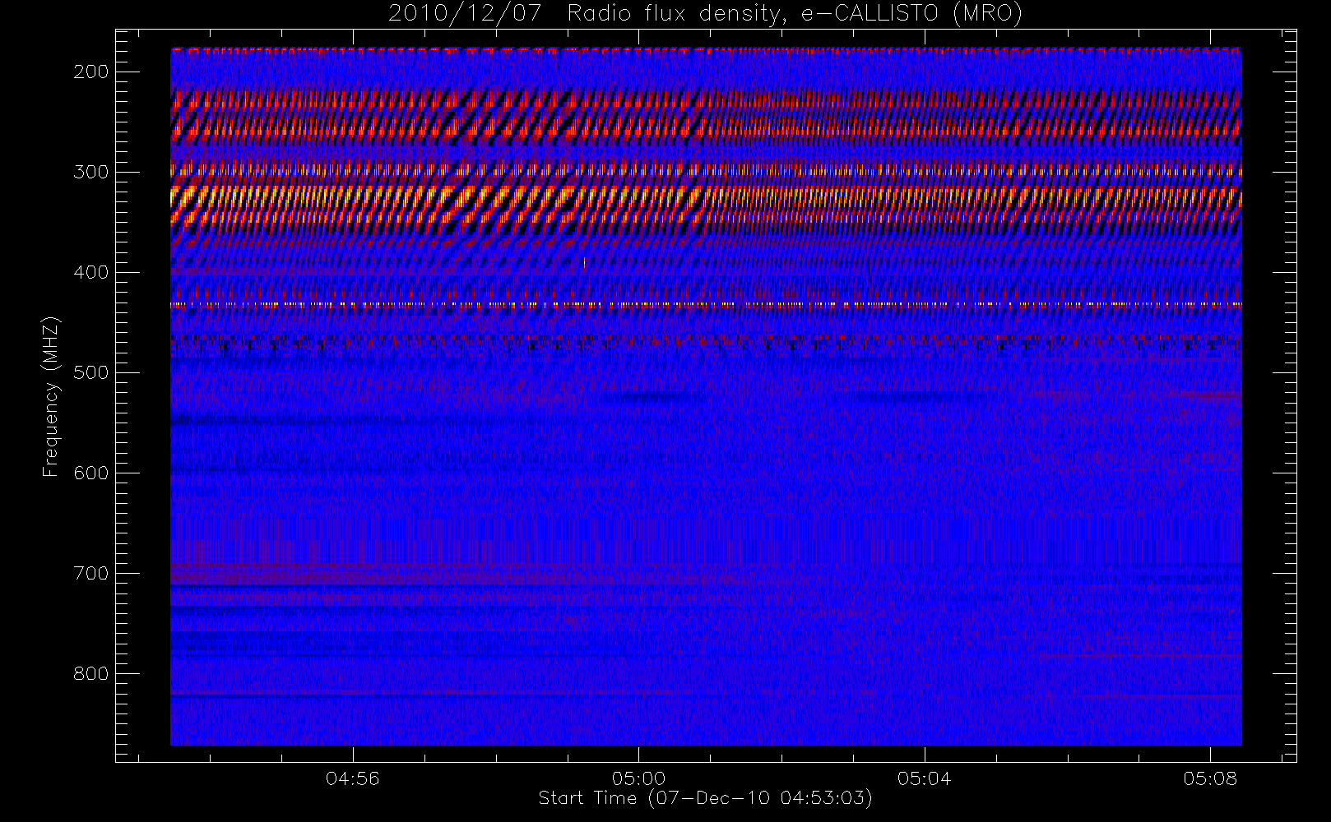Click the 800 frequency tick label
Image resolution: width=1331 pixels, height=822 pixels.
[x=91, y=673]
